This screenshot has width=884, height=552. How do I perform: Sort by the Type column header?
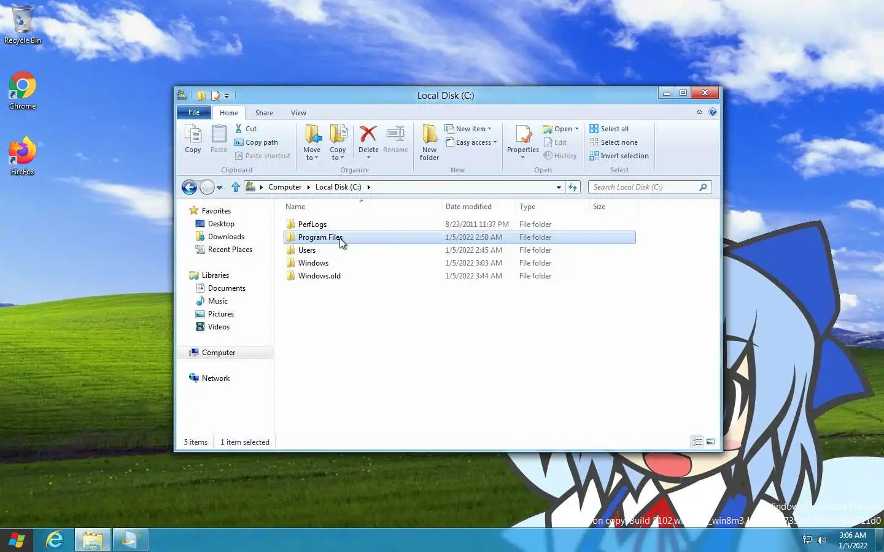click(552, 207)
